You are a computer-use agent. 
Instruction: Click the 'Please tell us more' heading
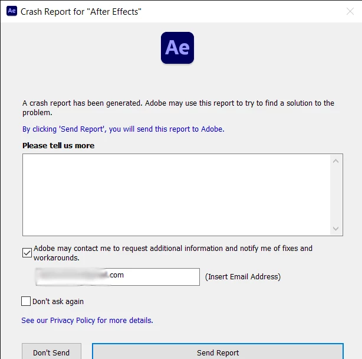(58, 146)
